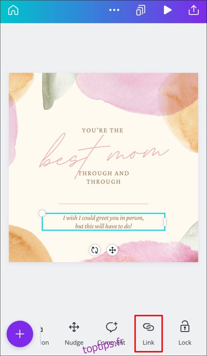Select the 'YOU'RE THE' heading text

pyautogui.click(x=103, y=130)
